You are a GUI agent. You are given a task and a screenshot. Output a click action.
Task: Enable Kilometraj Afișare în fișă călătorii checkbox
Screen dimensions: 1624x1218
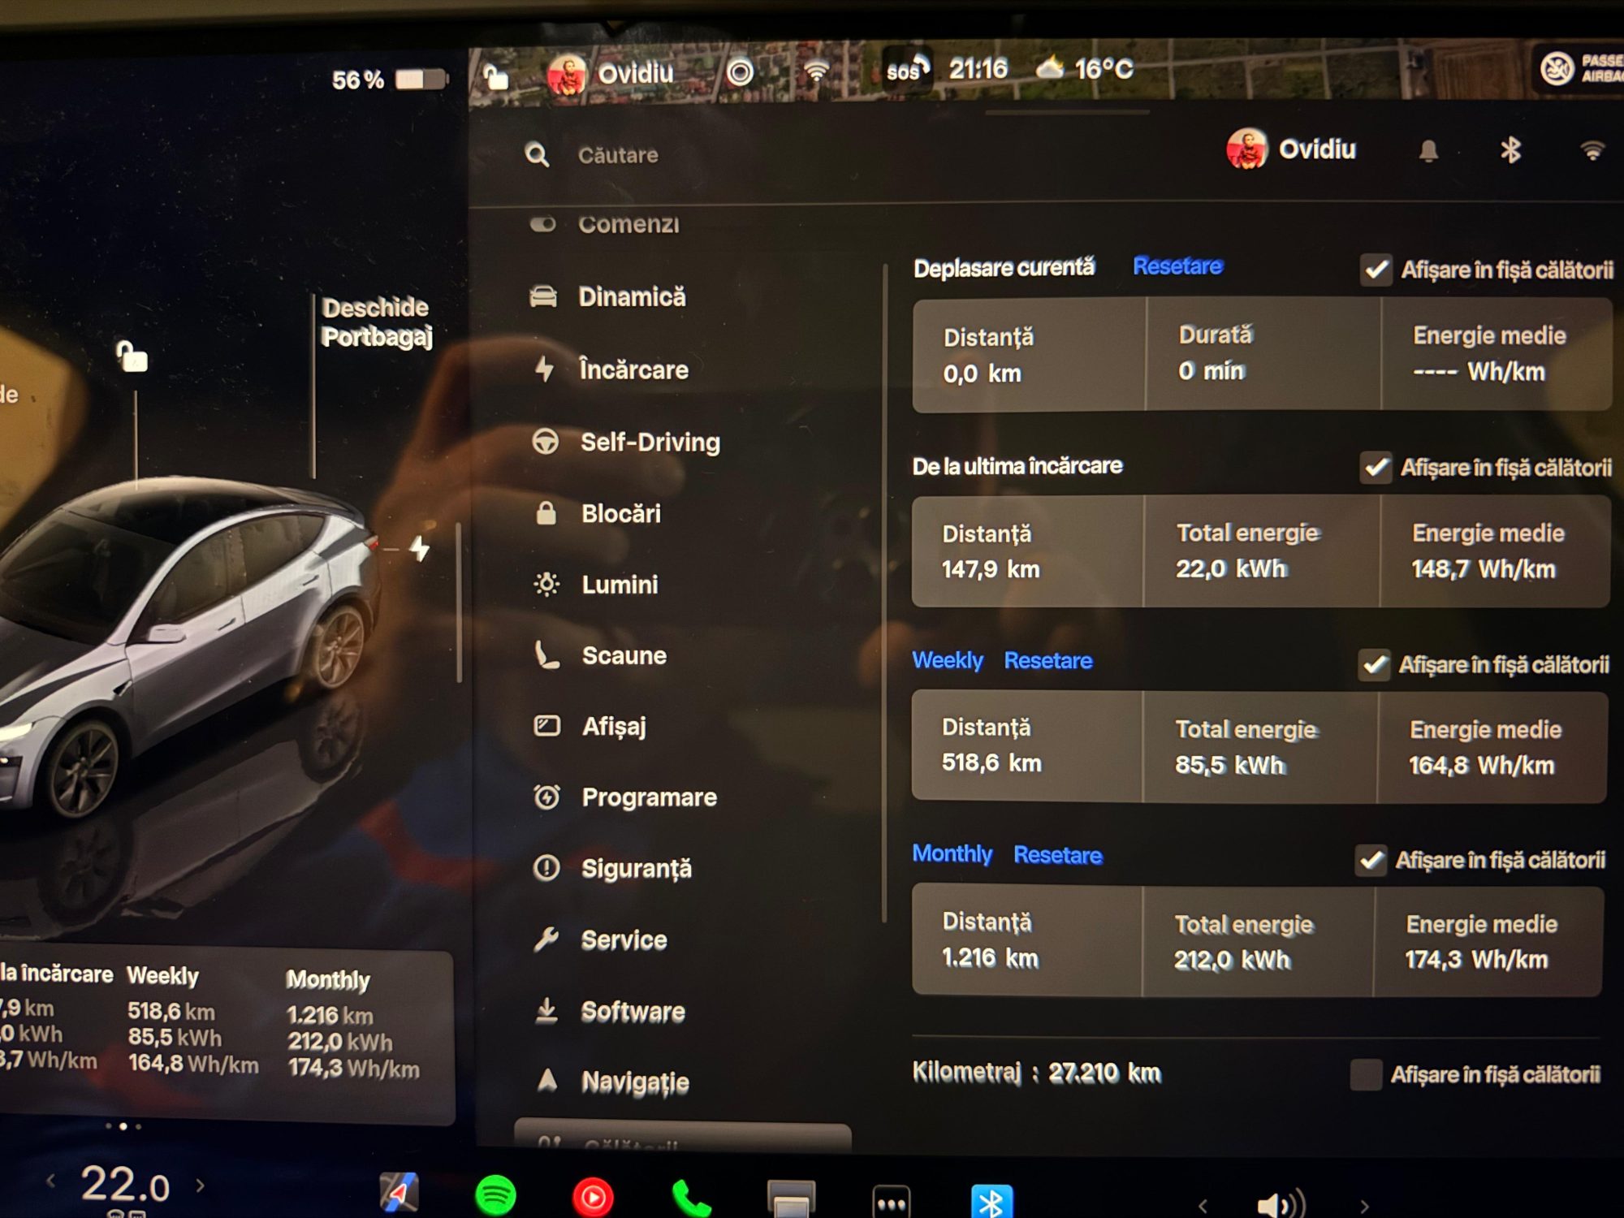1366,1074
